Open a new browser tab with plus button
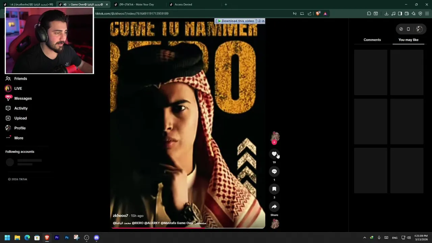This screenshot has height=243, width=432. click(226, 4)
